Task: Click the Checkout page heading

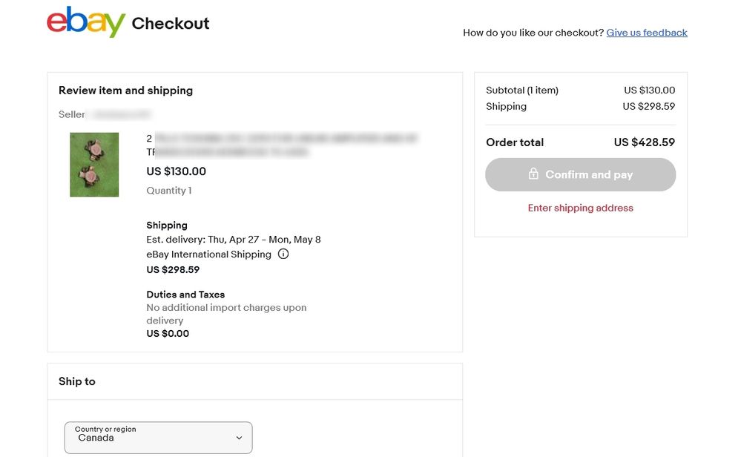Action: (x=171, y=24)
